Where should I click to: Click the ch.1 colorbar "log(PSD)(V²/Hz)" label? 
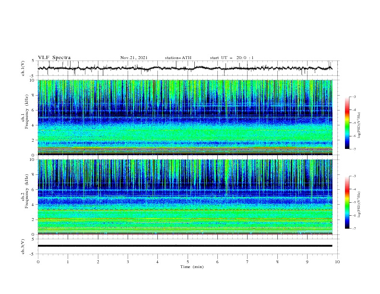[x=359, y=125]
